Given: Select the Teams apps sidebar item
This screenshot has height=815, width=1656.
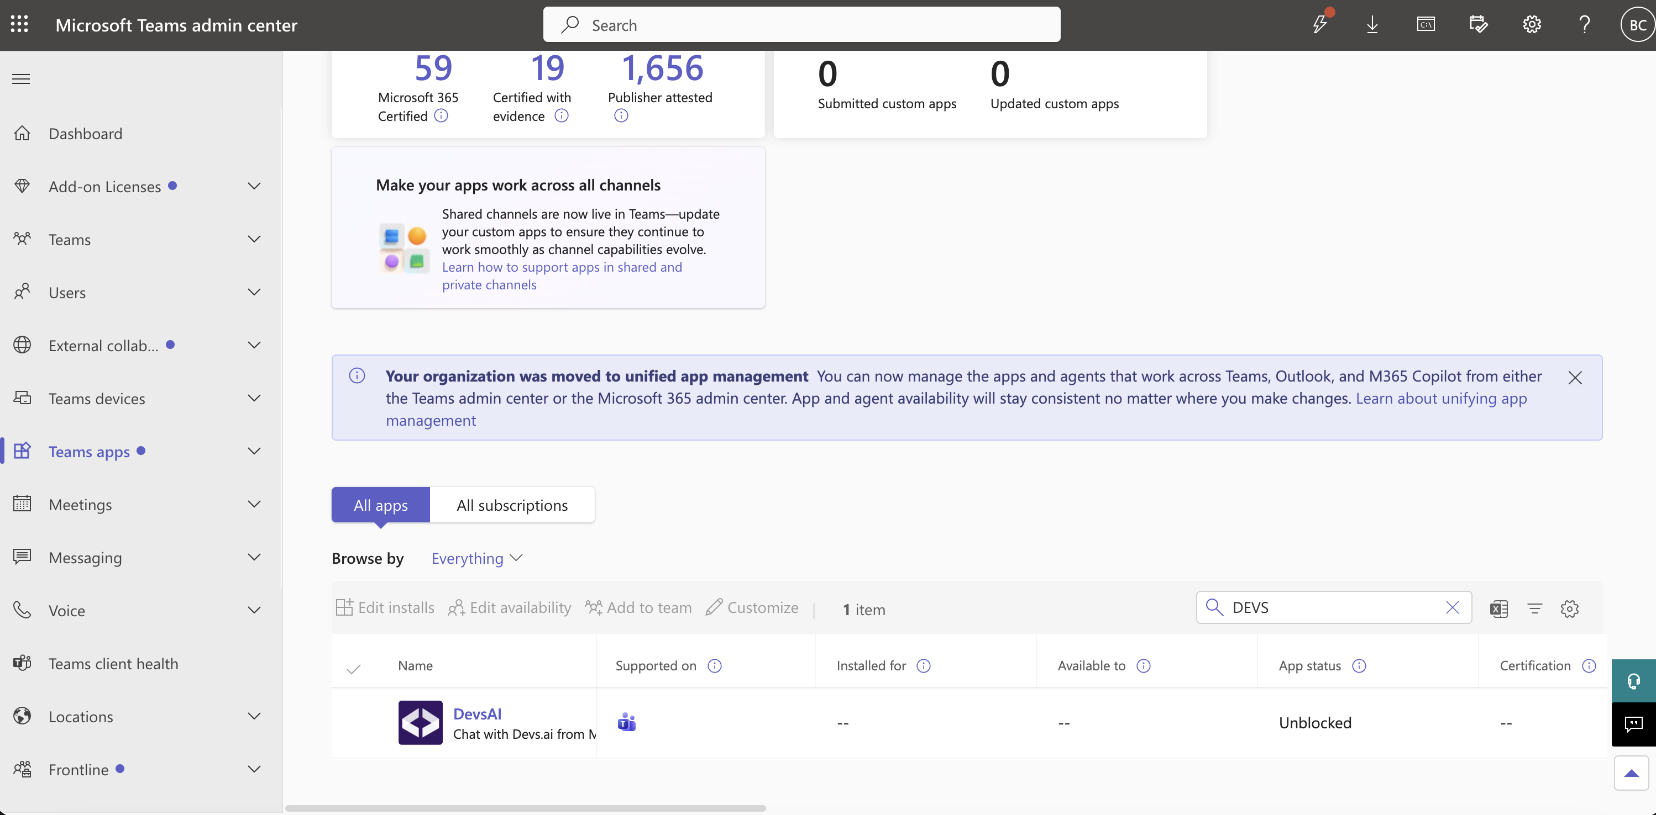Looking at the screenshot, I should tap(90, 452).
